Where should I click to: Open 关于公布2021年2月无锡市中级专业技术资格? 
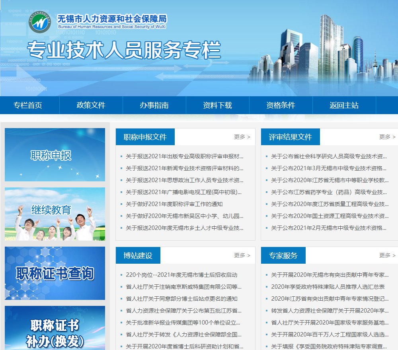[329, 228]
